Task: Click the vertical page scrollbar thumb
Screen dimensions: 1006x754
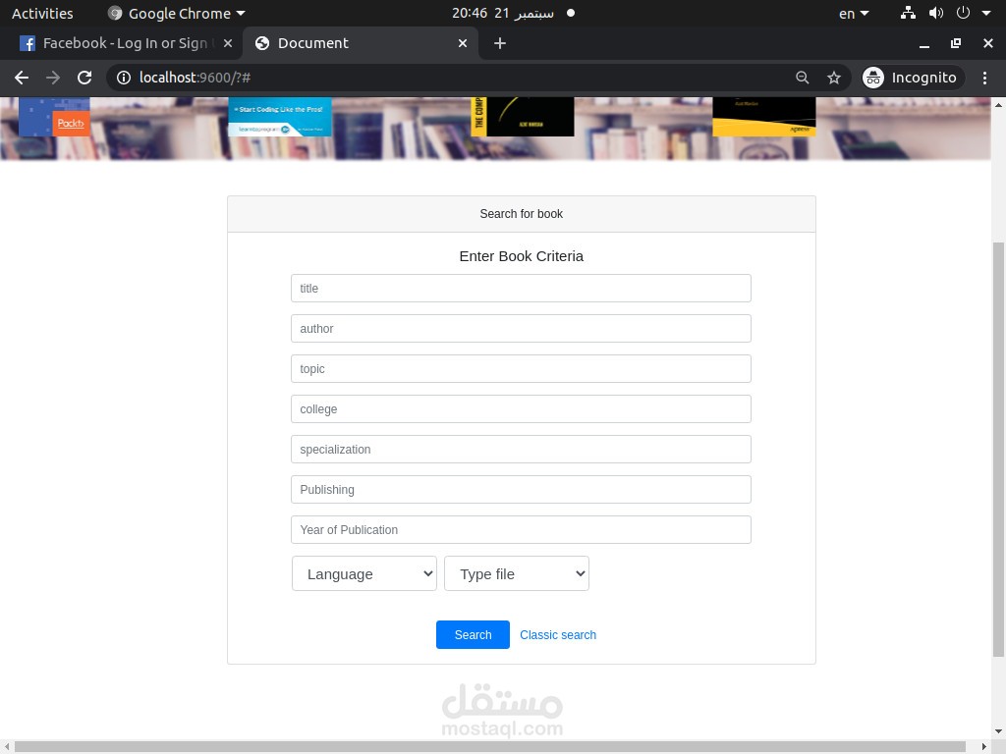Action: coord(998,449)
